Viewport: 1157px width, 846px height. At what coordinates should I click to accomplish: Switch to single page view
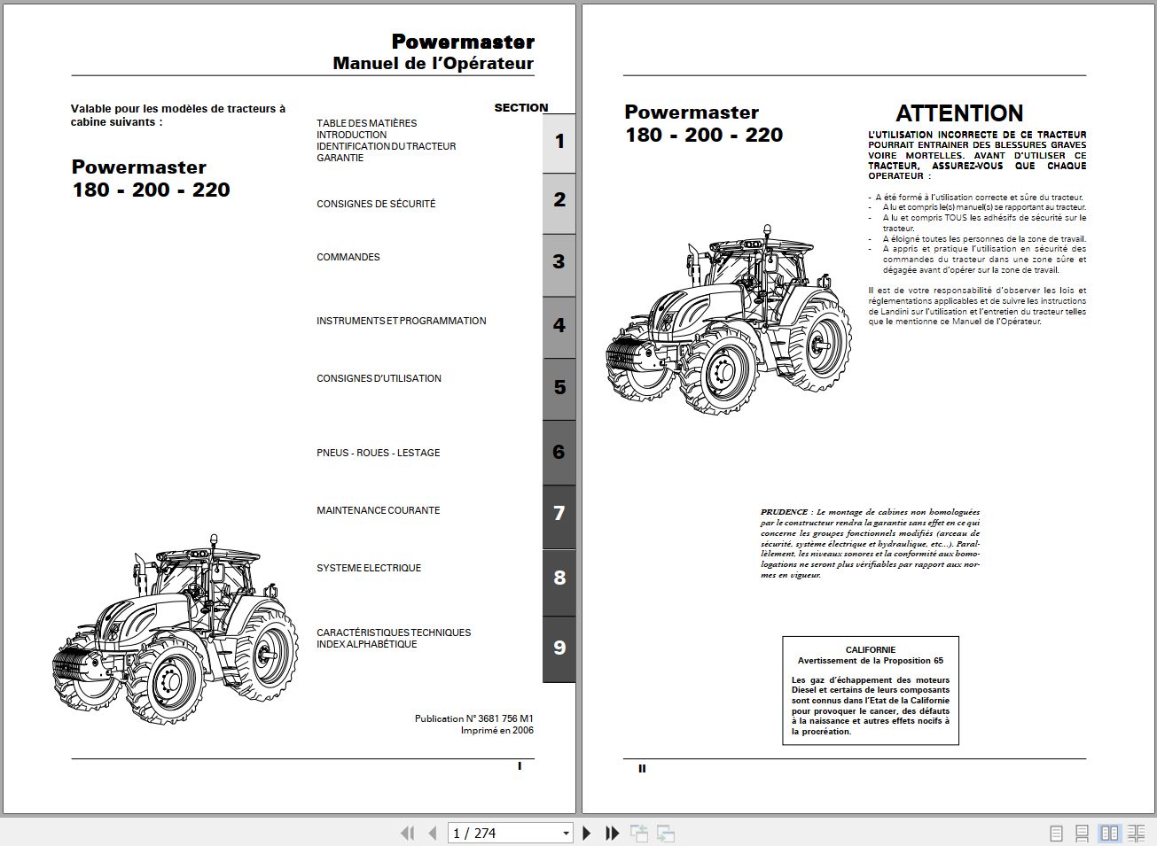1056,833
